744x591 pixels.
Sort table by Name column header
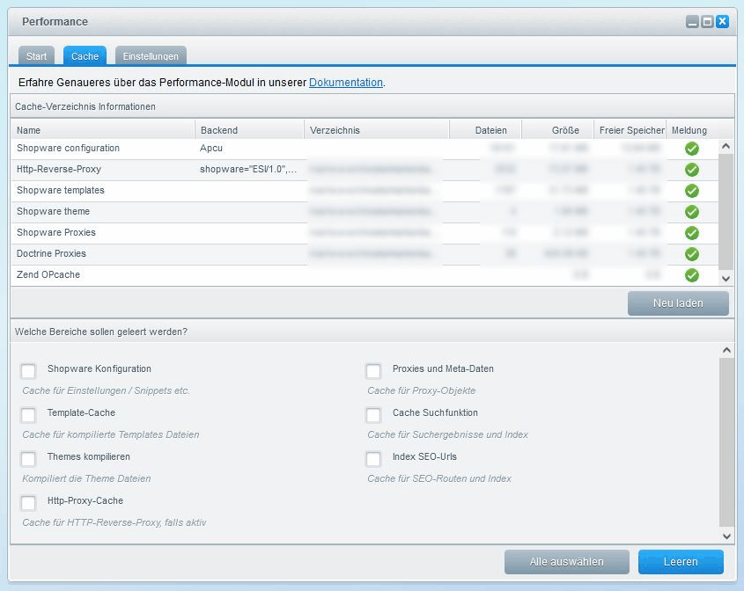103,130
